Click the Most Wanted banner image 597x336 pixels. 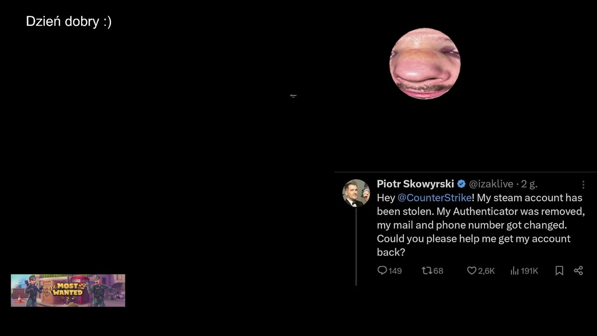click(68, 290)
